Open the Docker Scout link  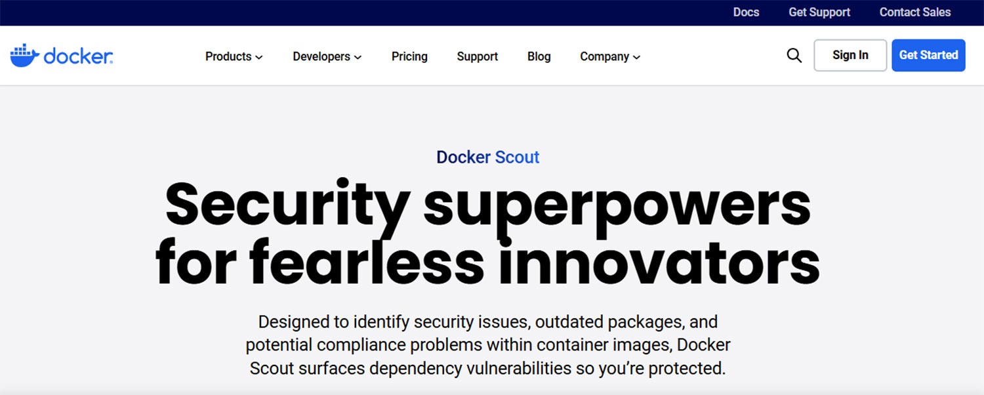(488, 157)
